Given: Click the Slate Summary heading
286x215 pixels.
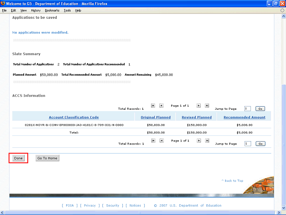Looking at the screenshot, I should [26, 54].
